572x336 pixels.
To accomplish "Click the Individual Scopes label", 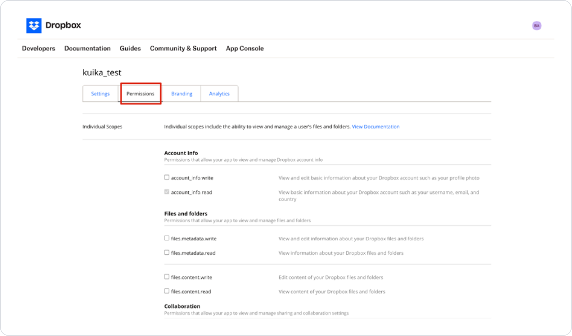I will pos(102,127).
